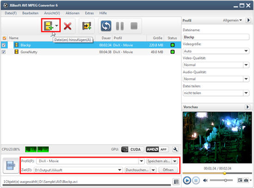Sort by the Name column header
The width and height of the screenshot is (254, 188).
click(x=13, y=38)
